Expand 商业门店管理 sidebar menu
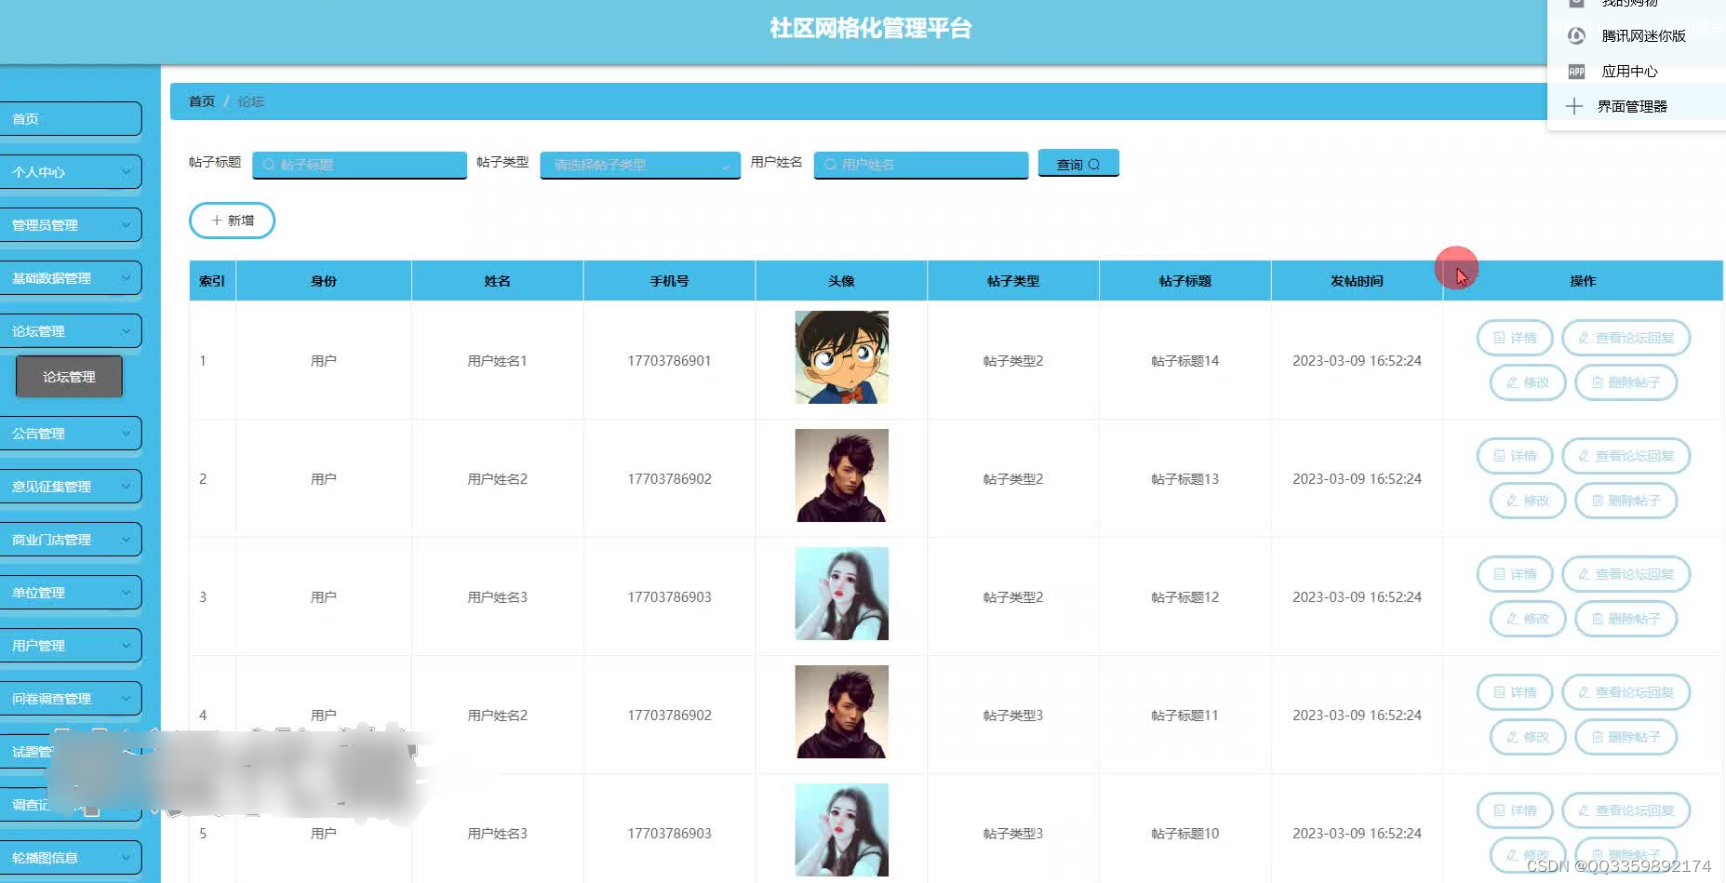This screenshot has height=883, width=1726. [x=71, y=540]
